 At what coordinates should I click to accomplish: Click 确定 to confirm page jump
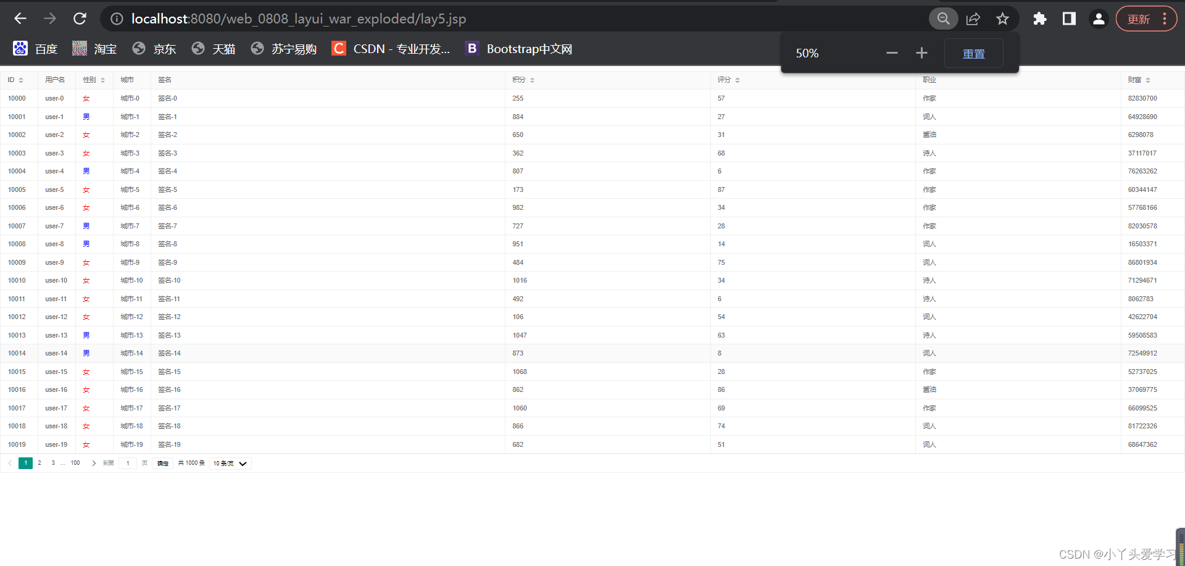pos(163,464)
